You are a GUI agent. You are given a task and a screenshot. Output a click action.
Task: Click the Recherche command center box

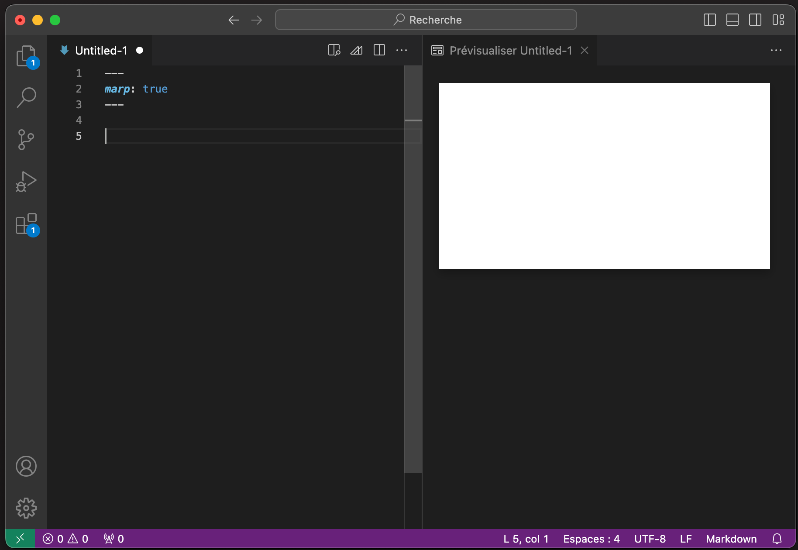point(426,20)
